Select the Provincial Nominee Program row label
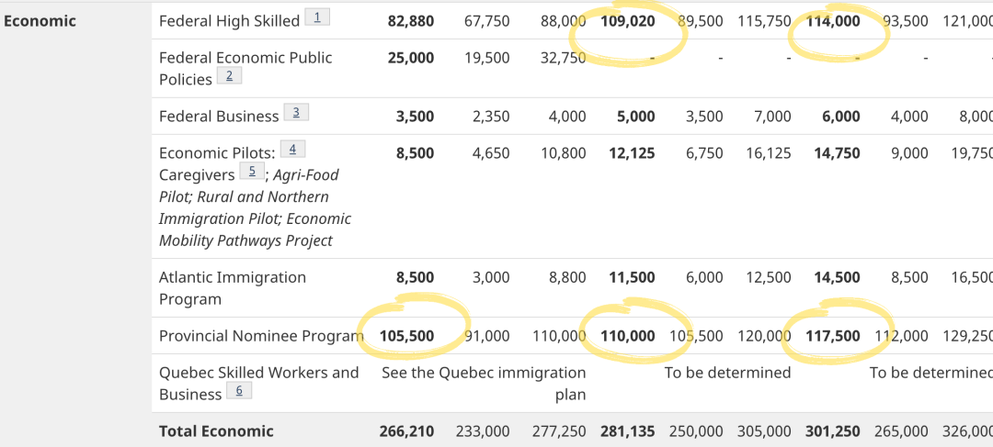Viewport: 993px width, 447px height. pyautogui.click(x=261, y=336)
